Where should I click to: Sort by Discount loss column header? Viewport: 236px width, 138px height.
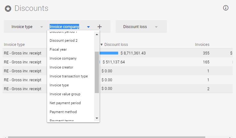pyautogui.click(x=116, y=45)
